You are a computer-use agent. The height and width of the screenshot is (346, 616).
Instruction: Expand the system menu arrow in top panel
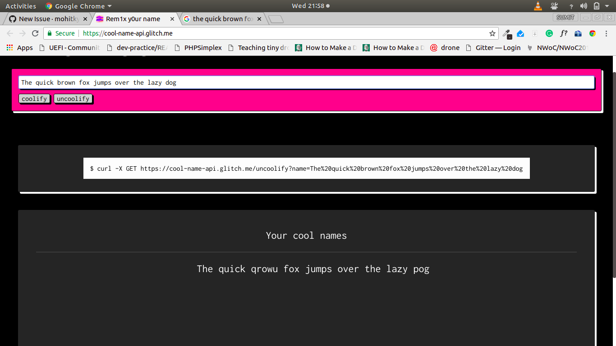click(607, 6)
